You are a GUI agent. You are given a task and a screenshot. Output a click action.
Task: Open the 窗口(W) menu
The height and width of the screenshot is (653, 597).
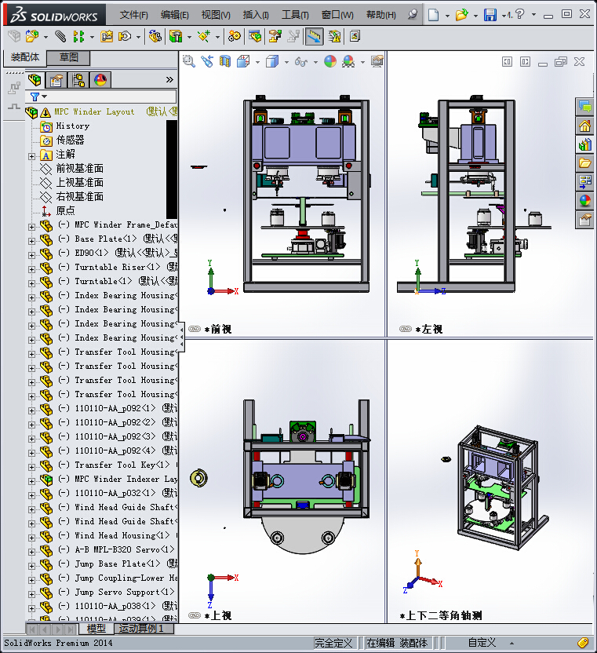(337, 15)
